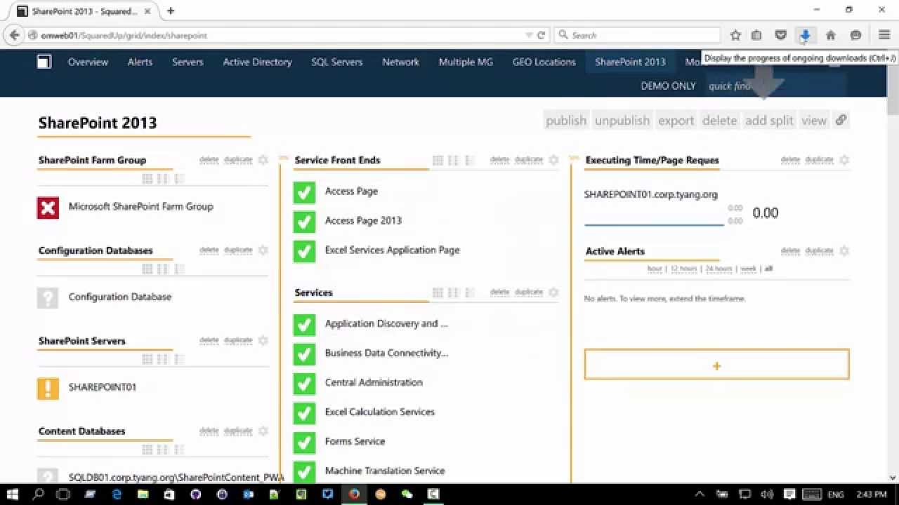The image size is (899, 505).
Task: Switch SharePoint Farm Group to grid layout
Action: pos(147,179)
